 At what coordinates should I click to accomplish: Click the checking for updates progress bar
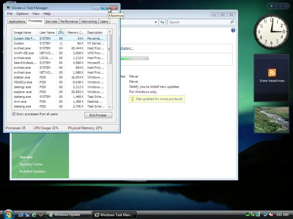(134, 58)
